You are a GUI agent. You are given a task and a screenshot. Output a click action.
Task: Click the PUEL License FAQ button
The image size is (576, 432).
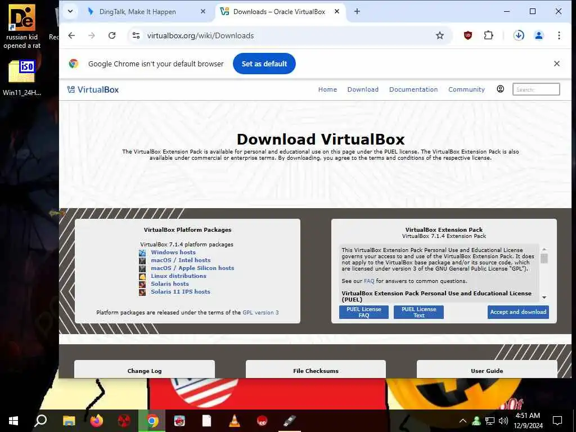[364, 312]
